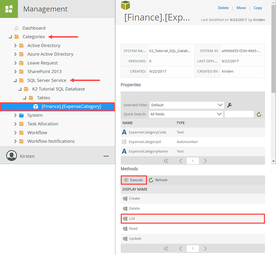276x255 pixels.
Task: Go to next page of properties list
Action: (205, 161)
